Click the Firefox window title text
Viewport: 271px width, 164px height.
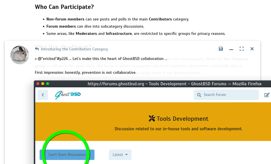click(175, 84)
